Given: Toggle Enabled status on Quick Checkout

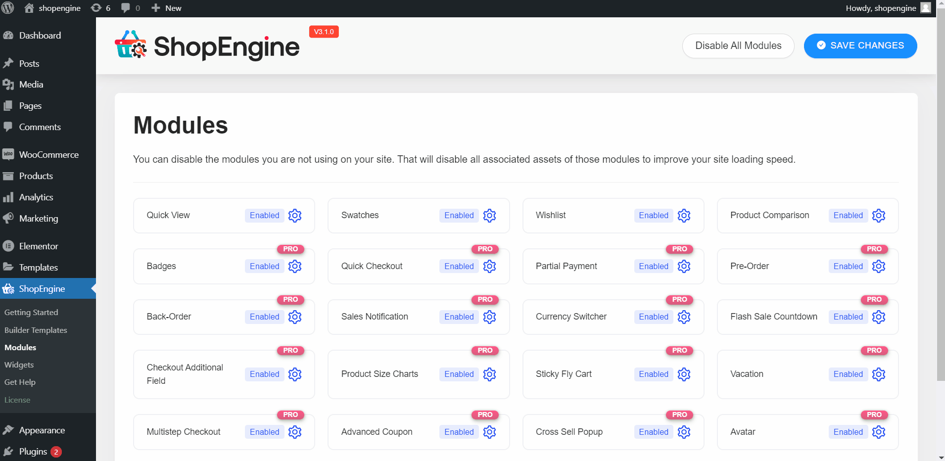Looking at the screenshot, I should point(459,266).
